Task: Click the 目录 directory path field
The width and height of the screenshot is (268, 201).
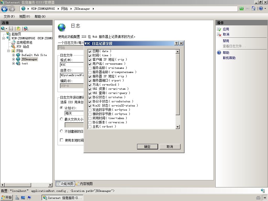Action: pyautogui.click(x=72, y=75)
